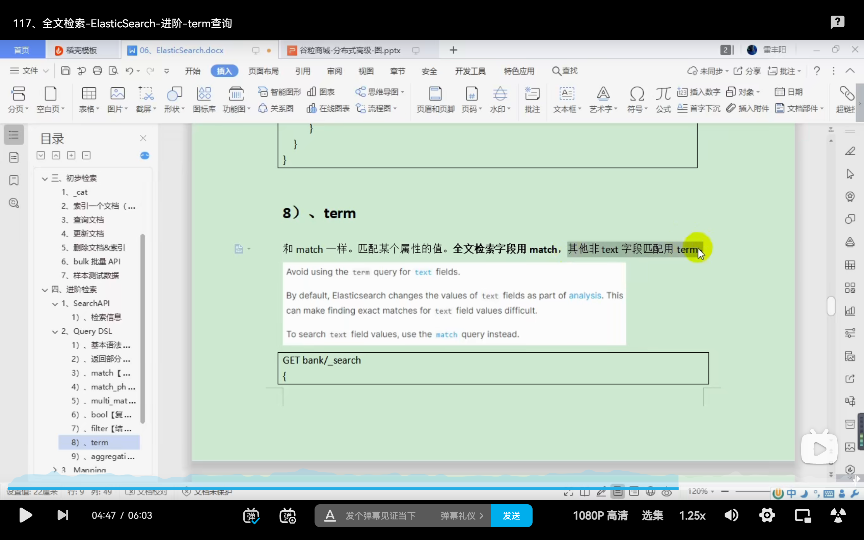Image resolution: width=864 pixels, height=540 pixels.
Task: Click the Table (表格) insert icon
Action: 89,94
